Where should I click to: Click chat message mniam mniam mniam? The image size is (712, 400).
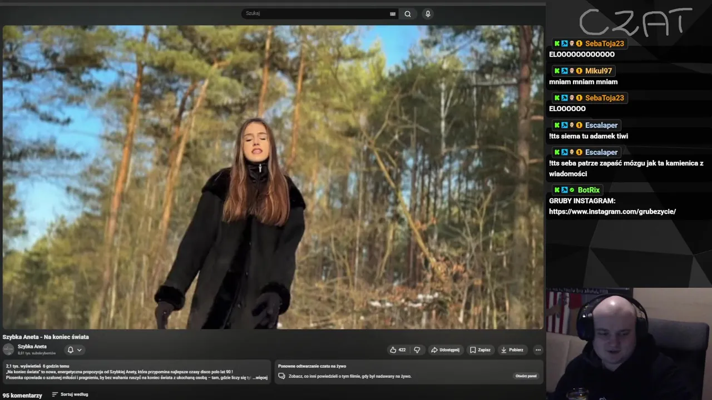[583, 82]
